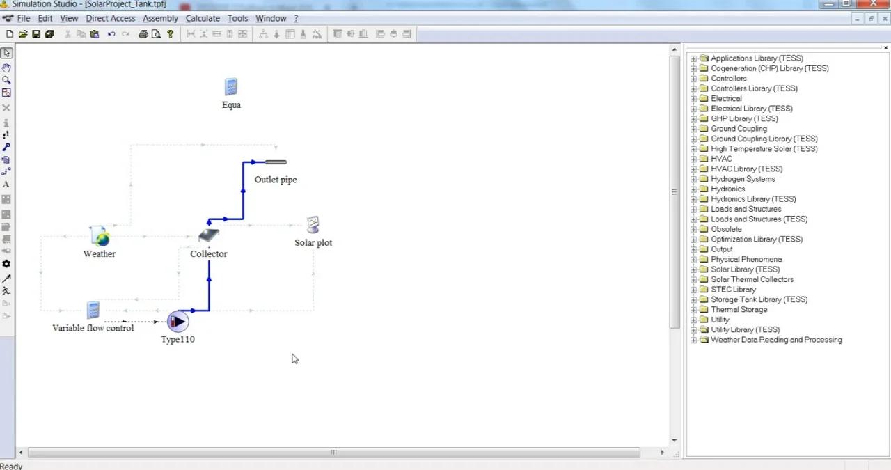Click the Print icon in toolbar
Viewport: 891px width, 470px height.
click(143, 33)
